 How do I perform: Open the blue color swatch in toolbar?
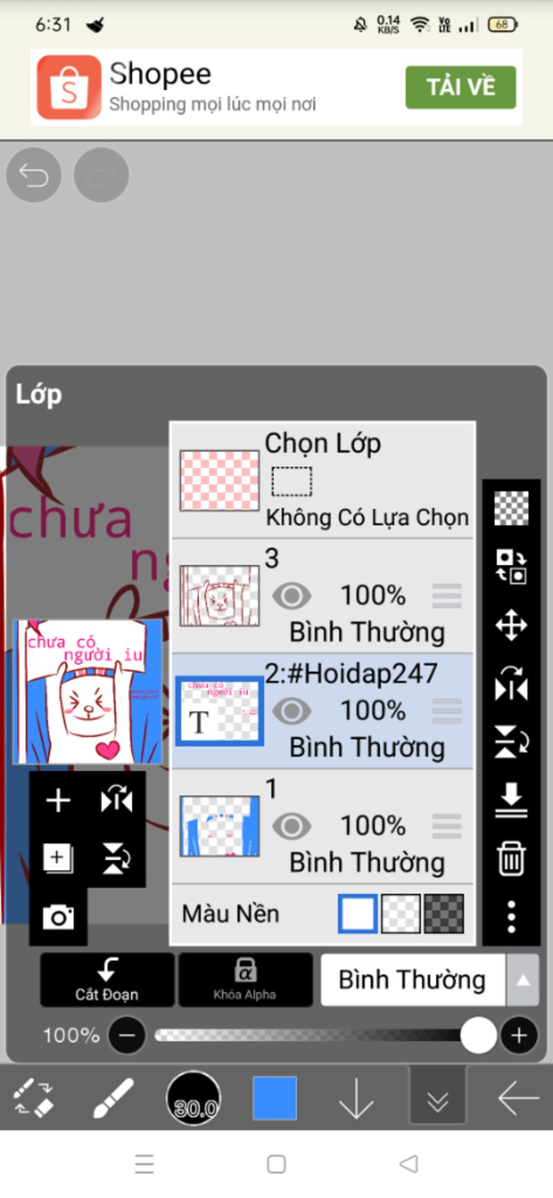[x=275, y=1098]
